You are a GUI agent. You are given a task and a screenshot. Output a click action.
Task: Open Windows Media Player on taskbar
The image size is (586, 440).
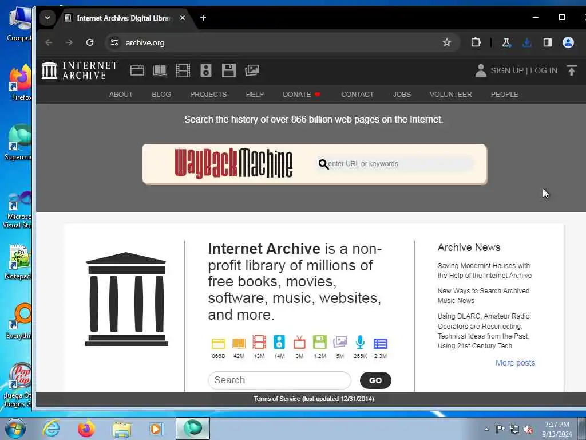click(156, 429)
